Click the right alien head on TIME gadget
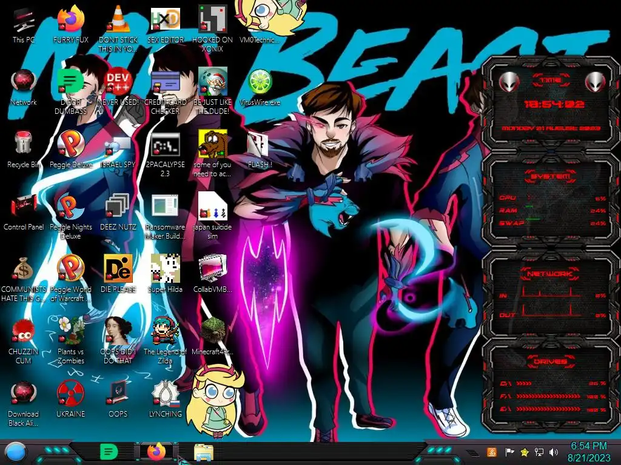This screenshot has width=621, height=465. pyautogui.click(x=596, y=82)
